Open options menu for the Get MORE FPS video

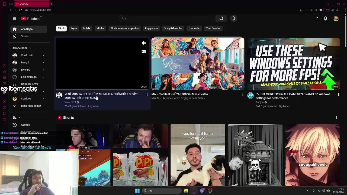click(338, 95)
